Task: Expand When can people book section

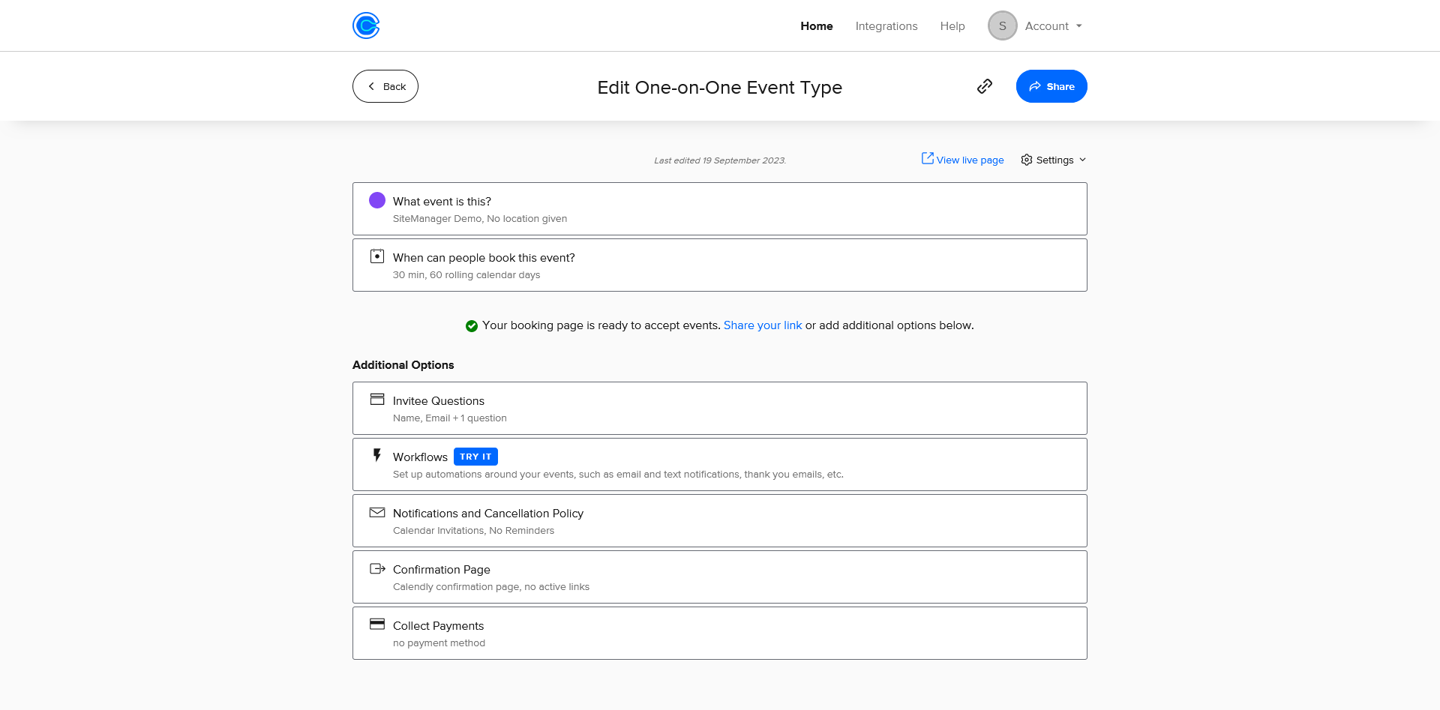Action: (x=720, y=265)
